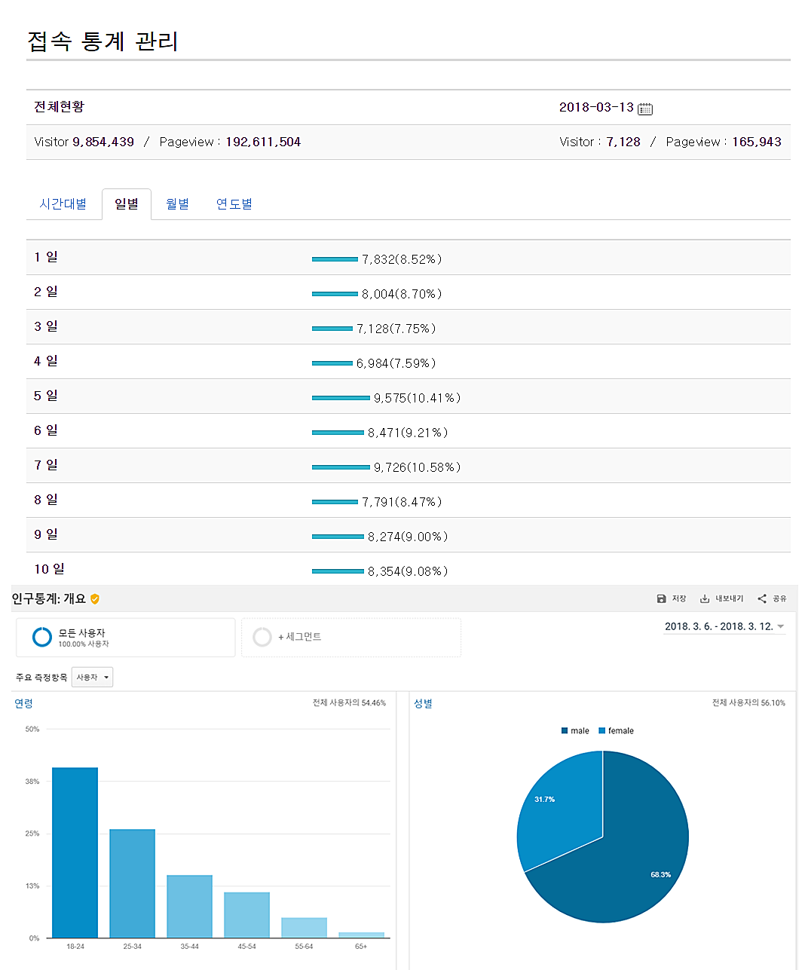Click the female legend color swatch
Viewport: 808px width, 970px height.
(x=602, y=730)
